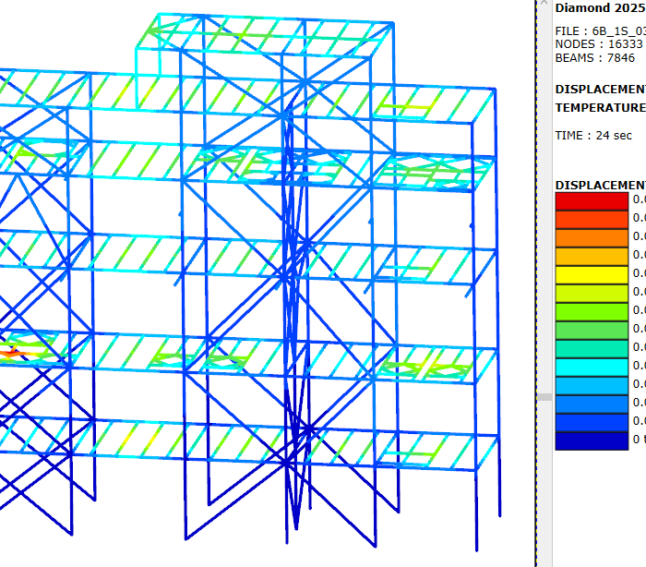Pick the cyan legend color band
The height and width of the screenshot is (567, 646).
click(591, 367)
